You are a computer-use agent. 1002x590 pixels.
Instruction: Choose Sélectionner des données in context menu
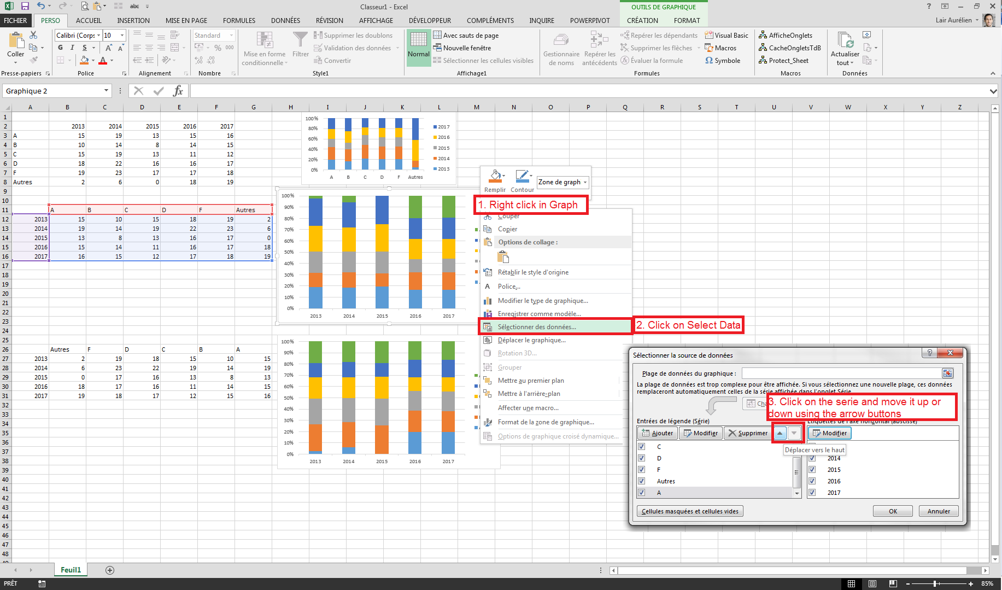[536, 326]
